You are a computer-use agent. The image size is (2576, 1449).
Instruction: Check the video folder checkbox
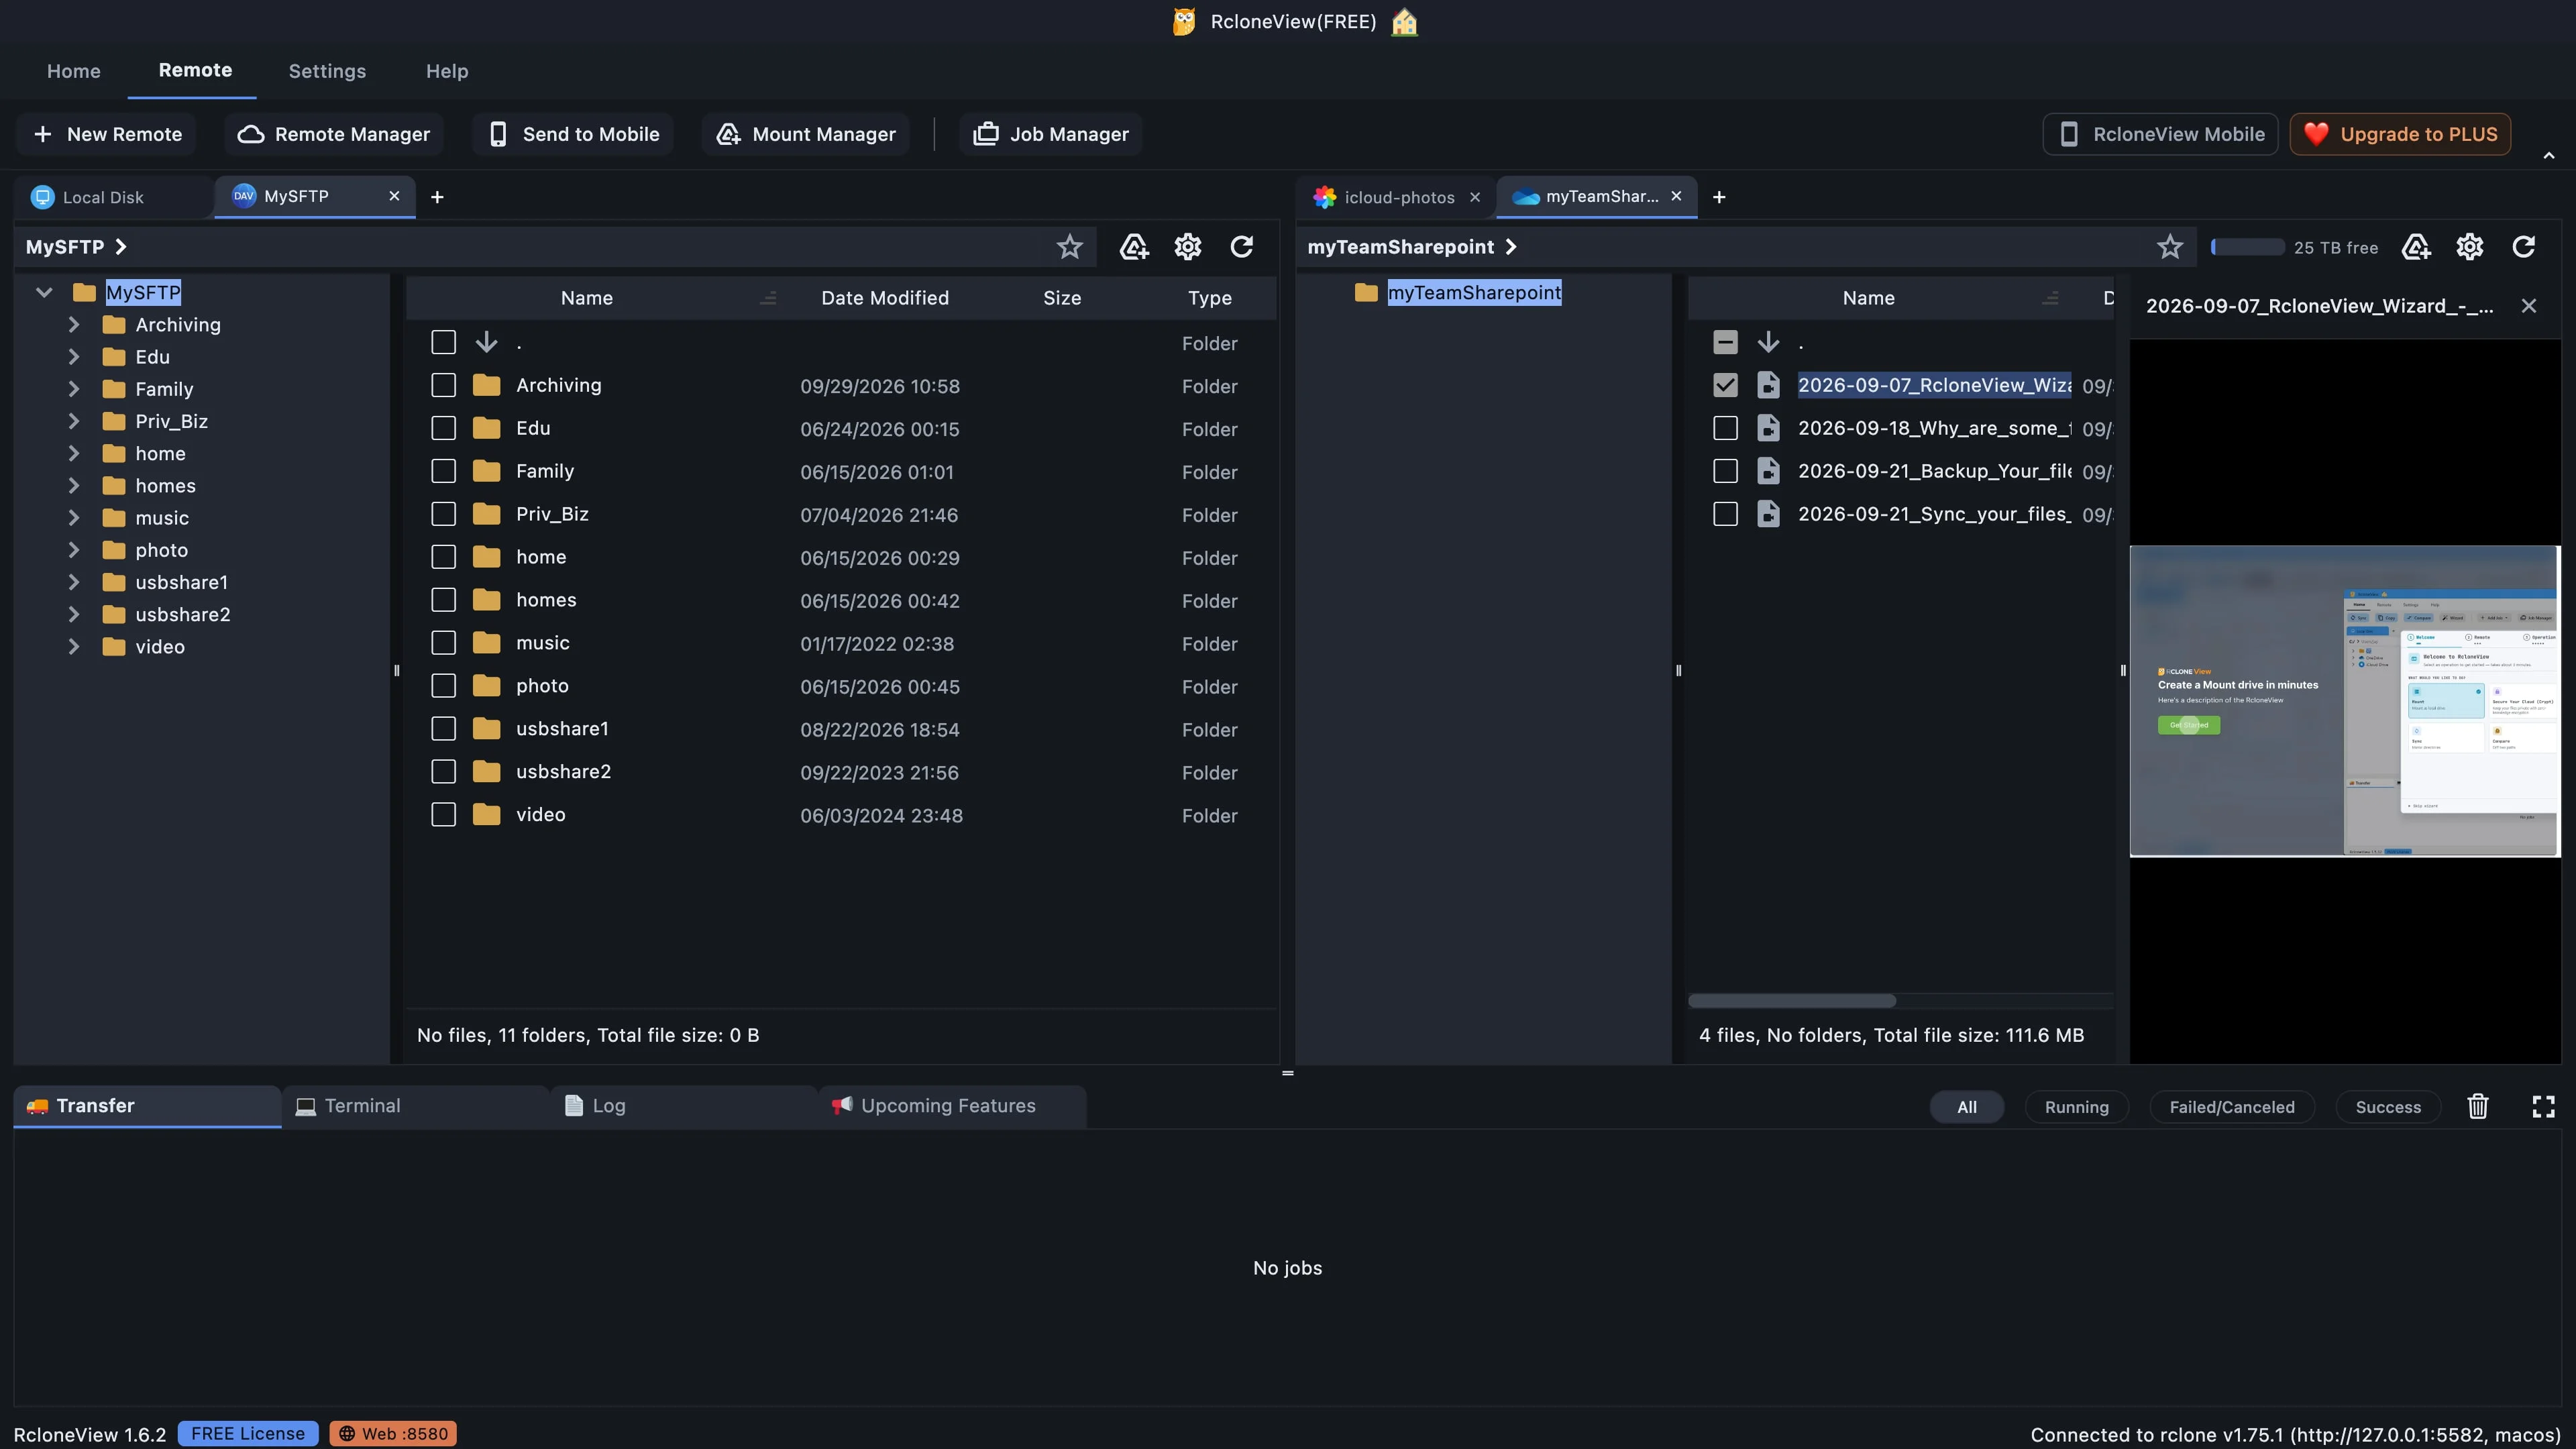(443, 815)
